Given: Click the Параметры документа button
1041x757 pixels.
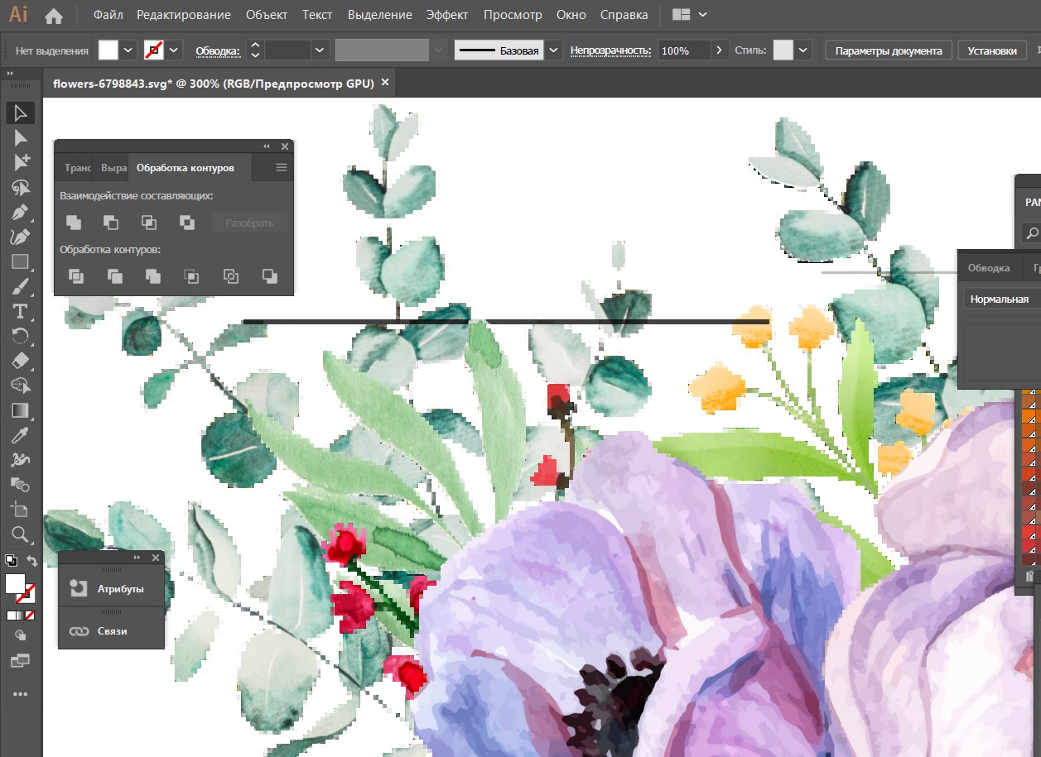Looking at the screenshot, I should pyautogui.click(x=888, y=50).
